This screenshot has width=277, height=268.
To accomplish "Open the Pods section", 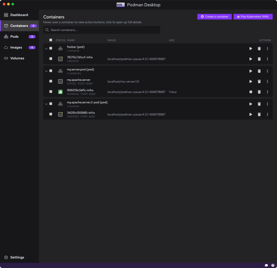I will [x=19, y=37].
